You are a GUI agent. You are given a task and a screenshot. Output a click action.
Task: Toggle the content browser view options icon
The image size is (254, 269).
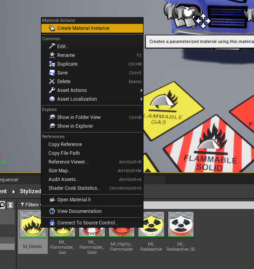tap(10, 205)
